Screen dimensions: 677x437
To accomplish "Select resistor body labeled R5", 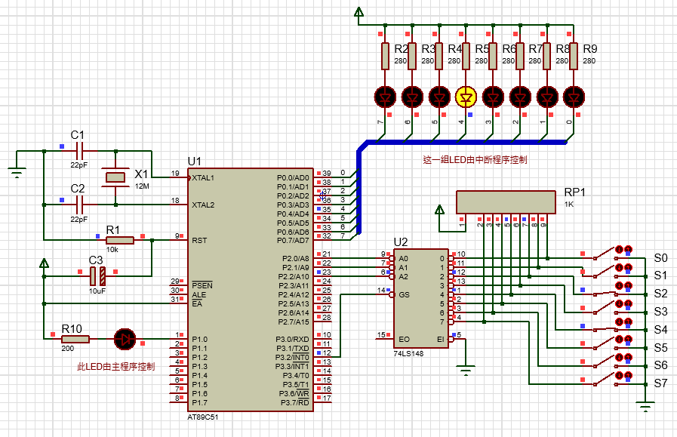I will [x=466, y=56].
